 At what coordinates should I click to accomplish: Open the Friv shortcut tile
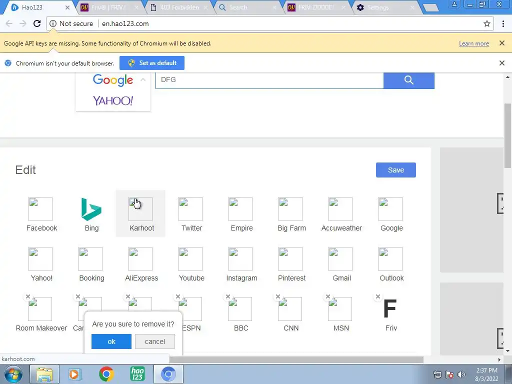pos(390,314)
